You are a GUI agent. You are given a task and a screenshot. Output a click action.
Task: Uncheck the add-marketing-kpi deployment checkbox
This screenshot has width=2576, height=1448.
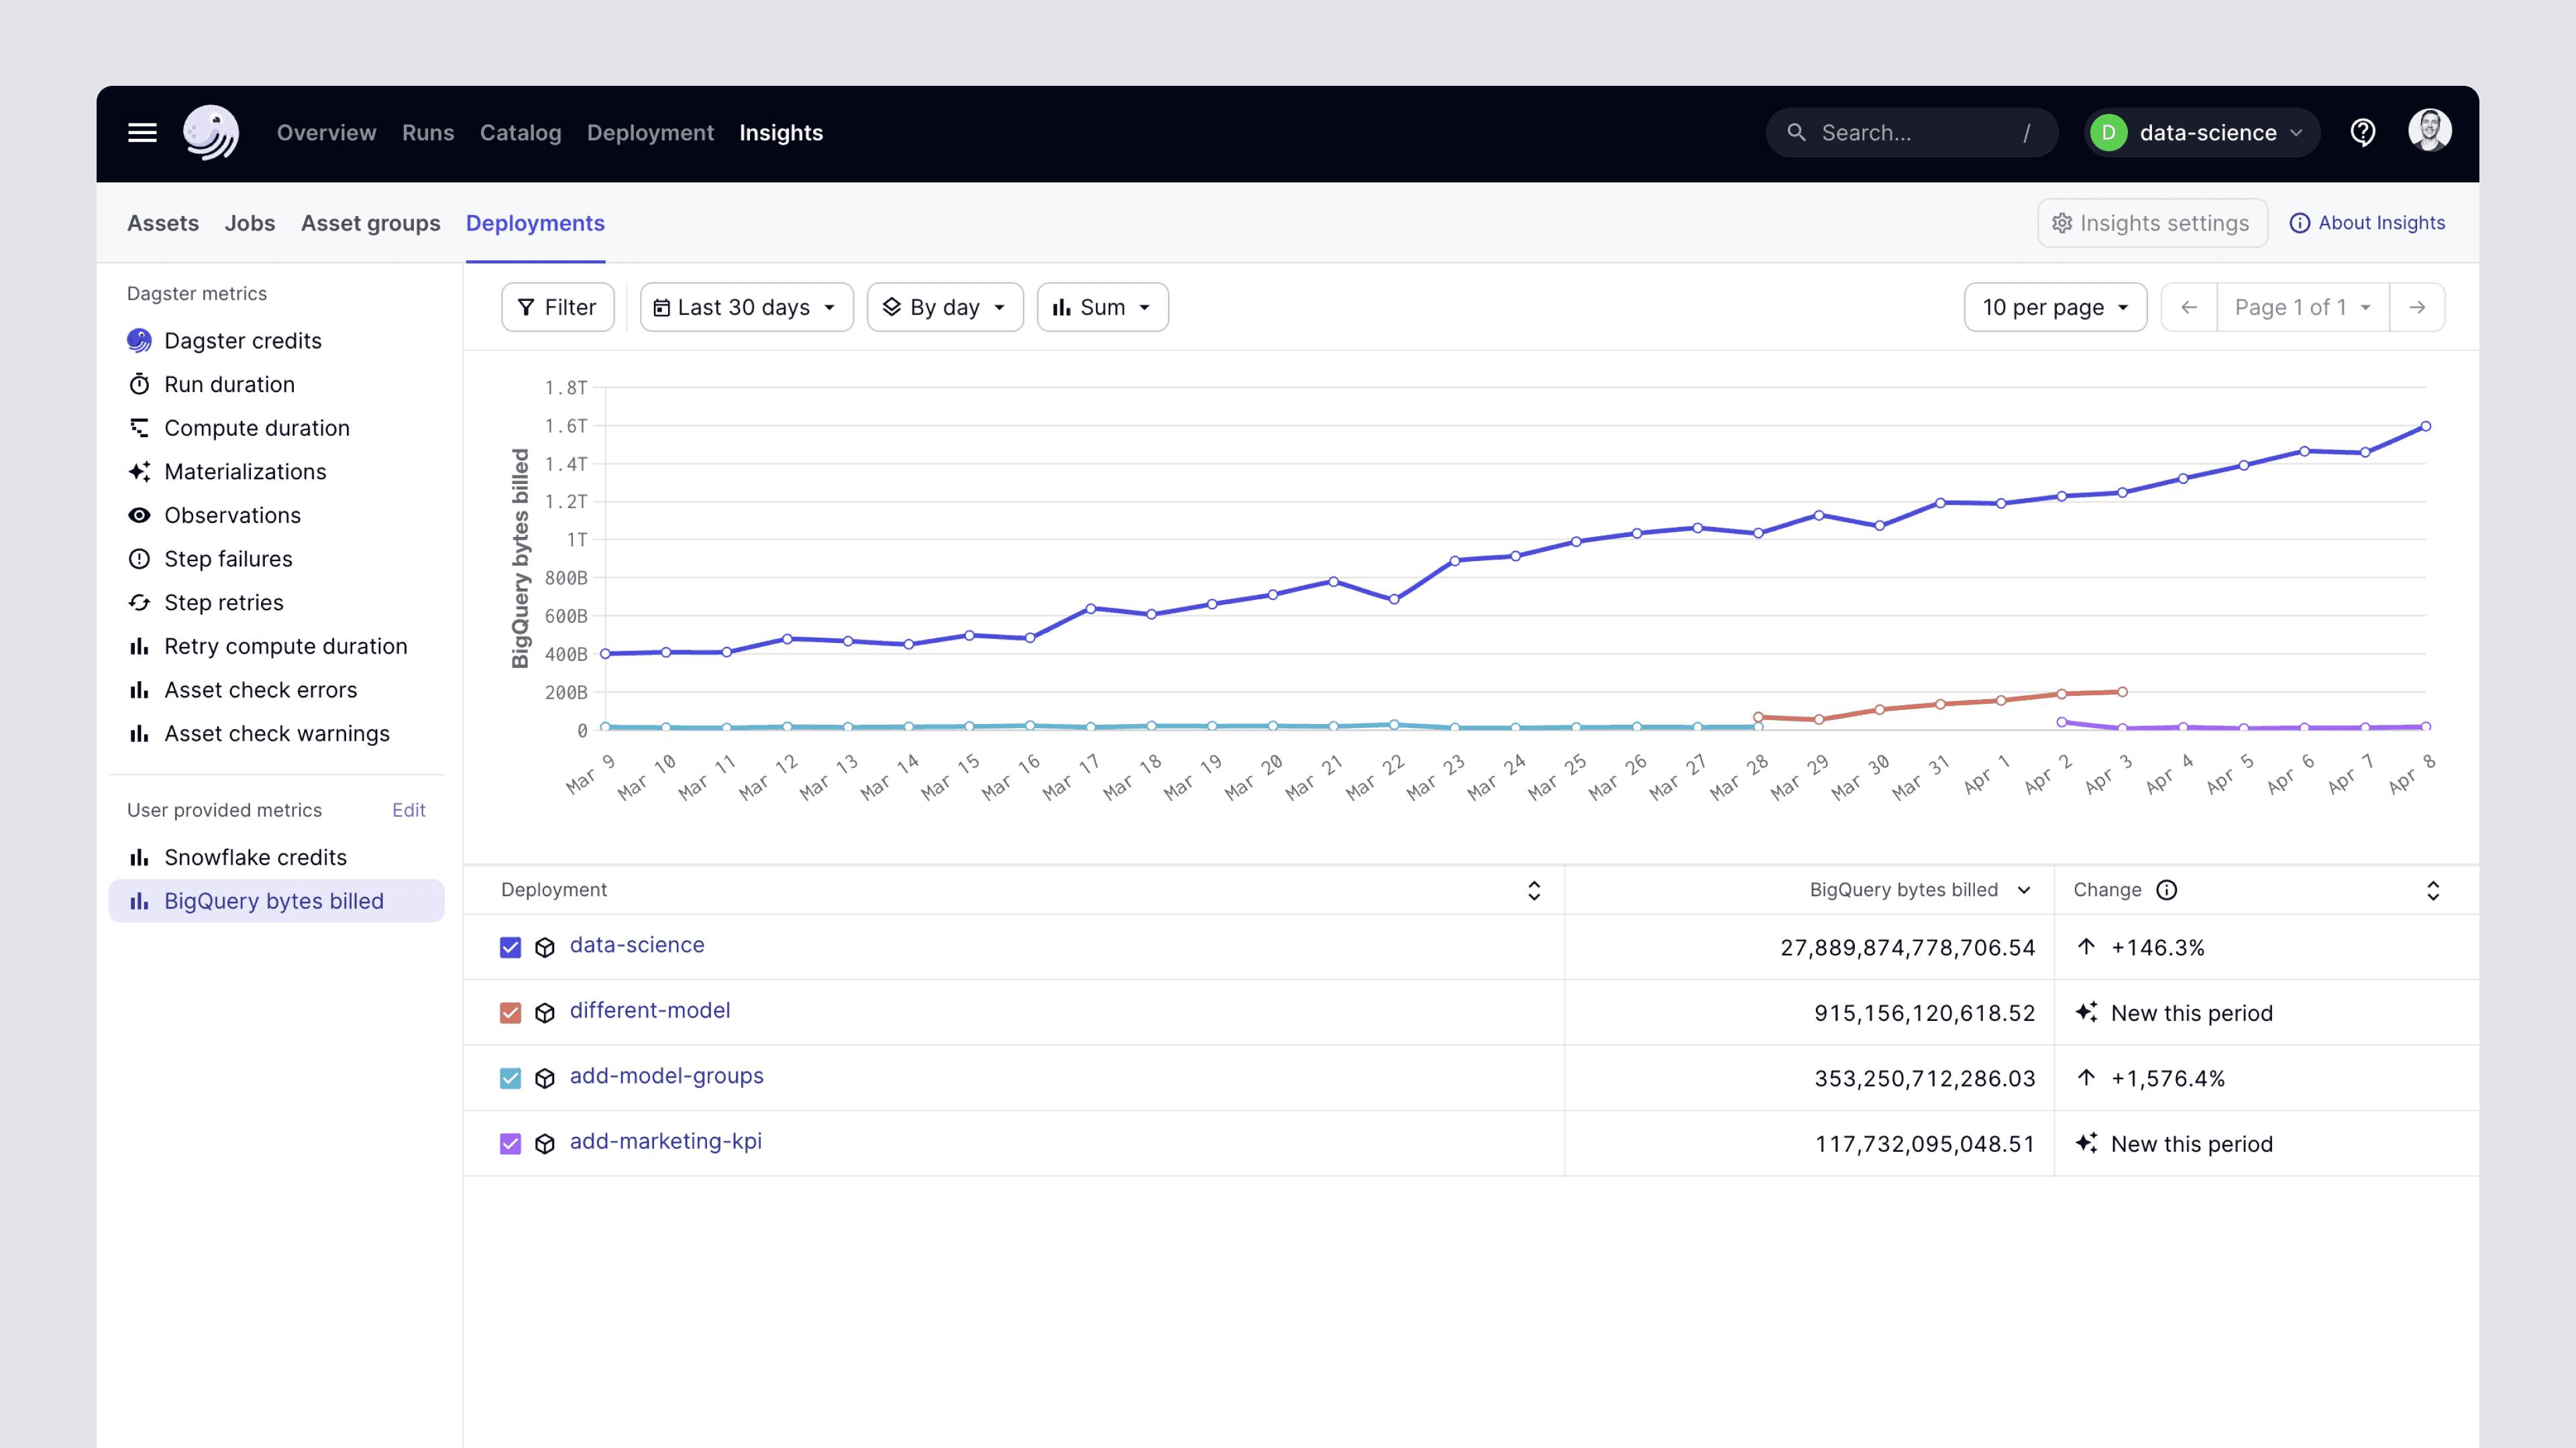[510, 1144]
